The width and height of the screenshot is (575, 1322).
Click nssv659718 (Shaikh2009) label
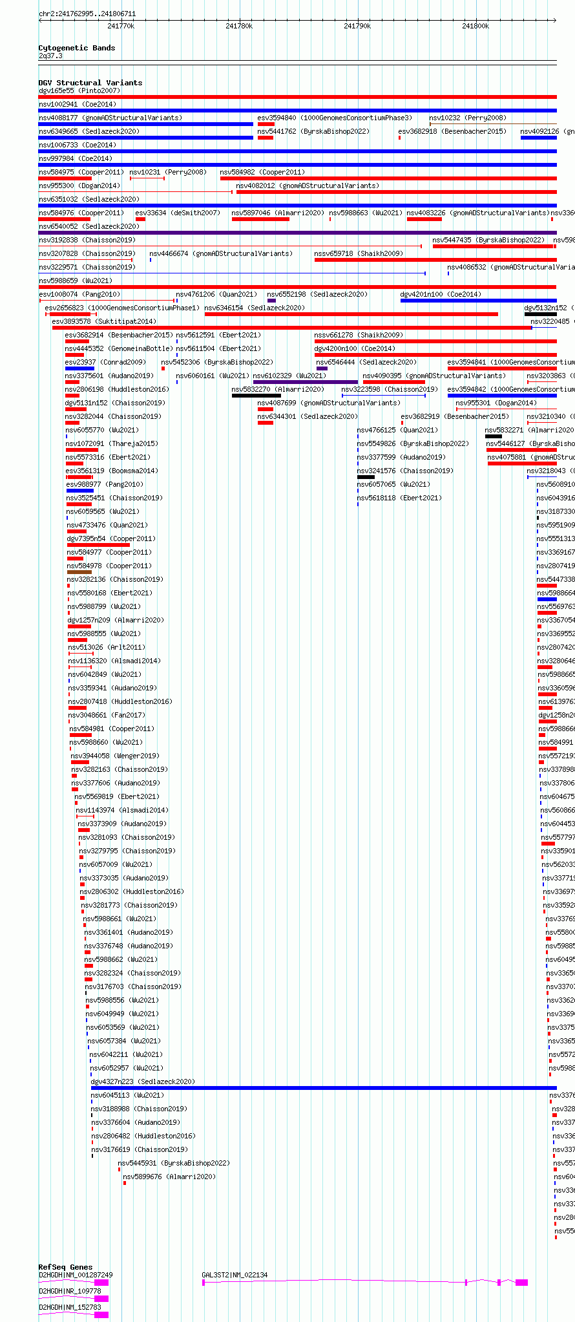pos(359,253)
